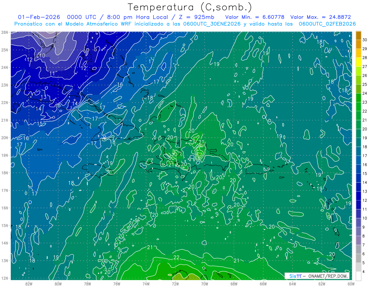Click latitude axis label "18N"
The height and width of the screenshot is (288, 373).
(5, 173)
